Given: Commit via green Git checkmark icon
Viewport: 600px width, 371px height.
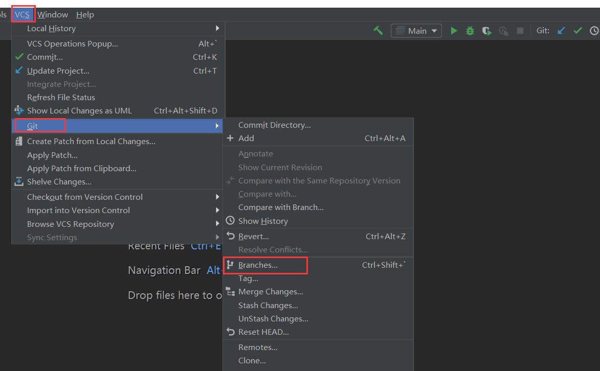Looking at the screenshot, I should click(578, 31).
